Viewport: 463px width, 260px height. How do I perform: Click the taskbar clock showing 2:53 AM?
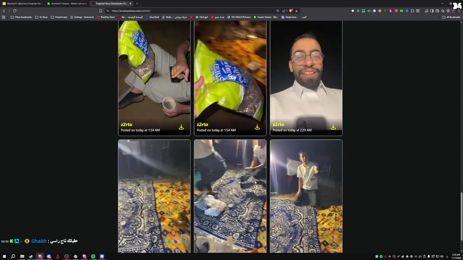coord(456,256)
